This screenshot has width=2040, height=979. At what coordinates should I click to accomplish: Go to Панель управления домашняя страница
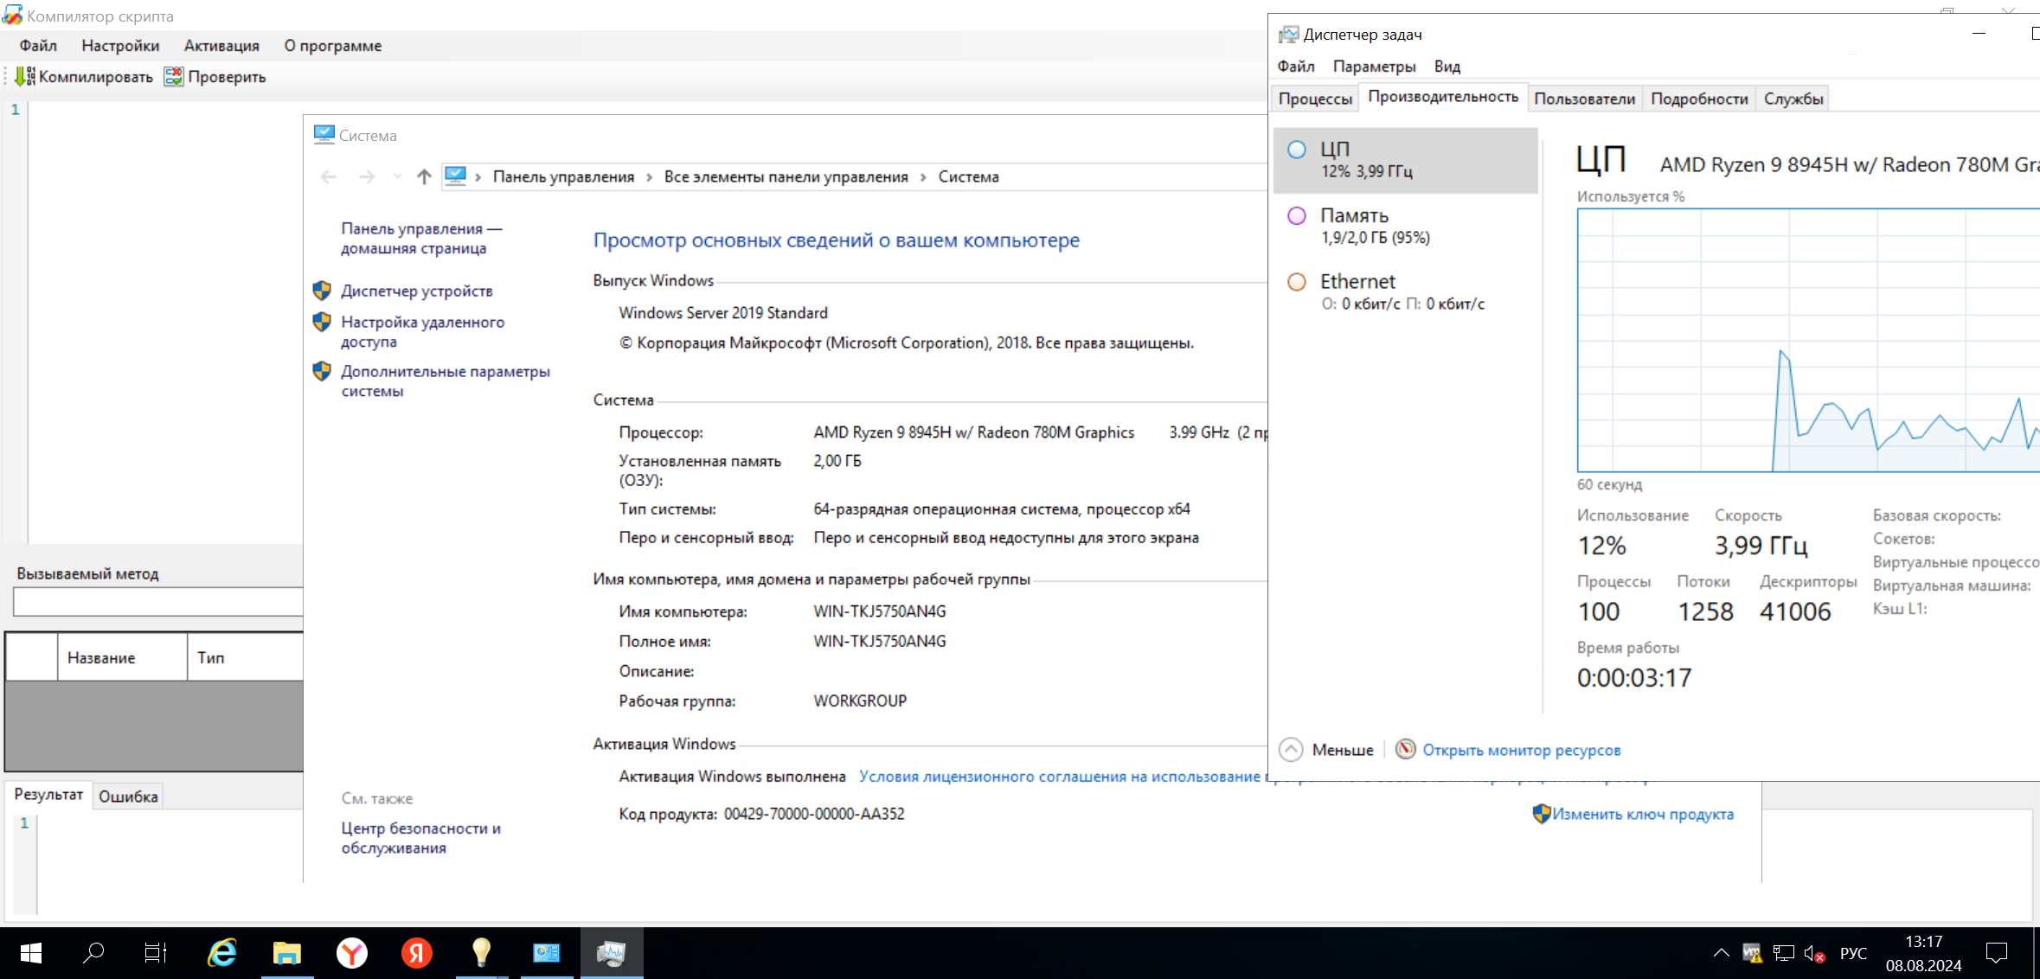click(421, 239)
